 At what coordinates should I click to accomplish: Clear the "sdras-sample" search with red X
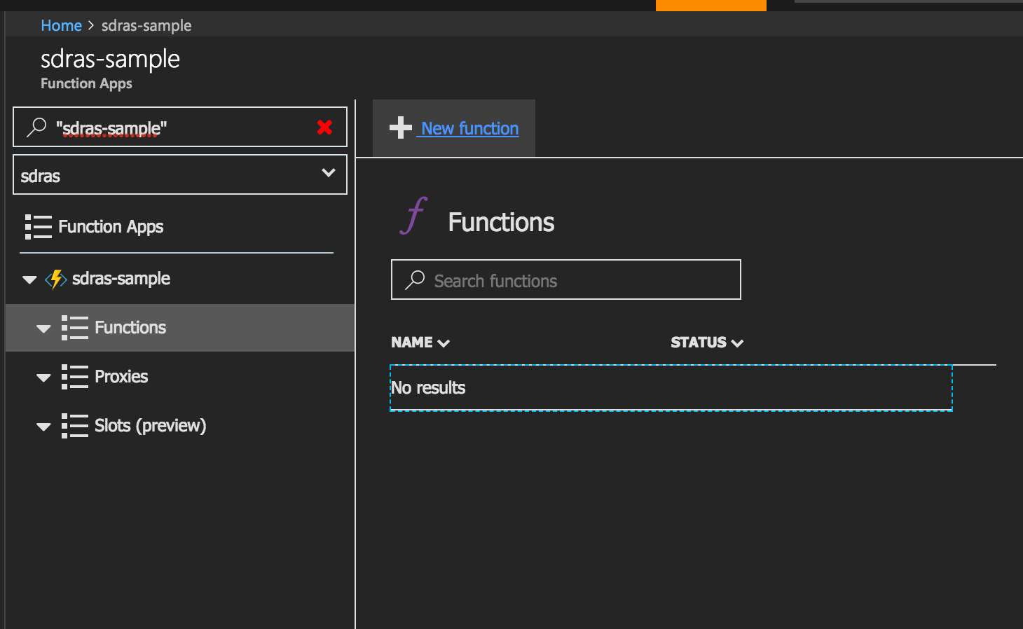(324, 127)
